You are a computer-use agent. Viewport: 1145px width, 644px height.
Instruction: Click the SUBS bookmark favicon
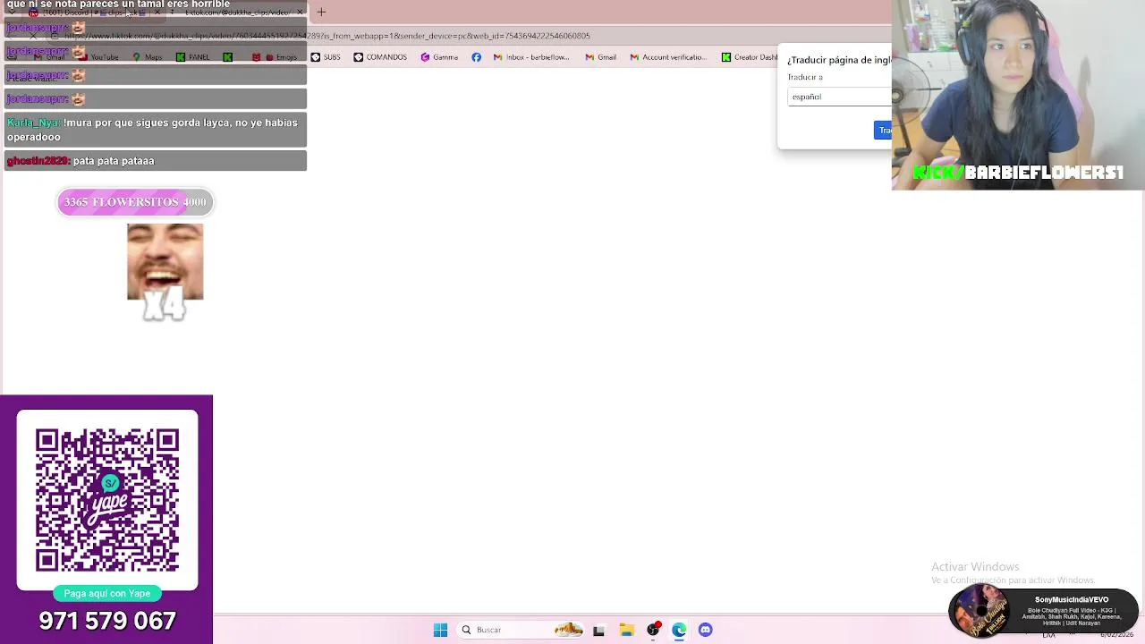[315, 57]
